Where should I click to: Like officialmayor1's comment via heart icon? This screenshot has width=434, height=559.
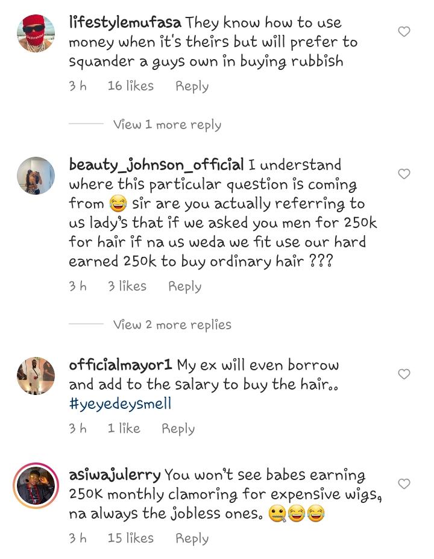[x=404, y=374]
